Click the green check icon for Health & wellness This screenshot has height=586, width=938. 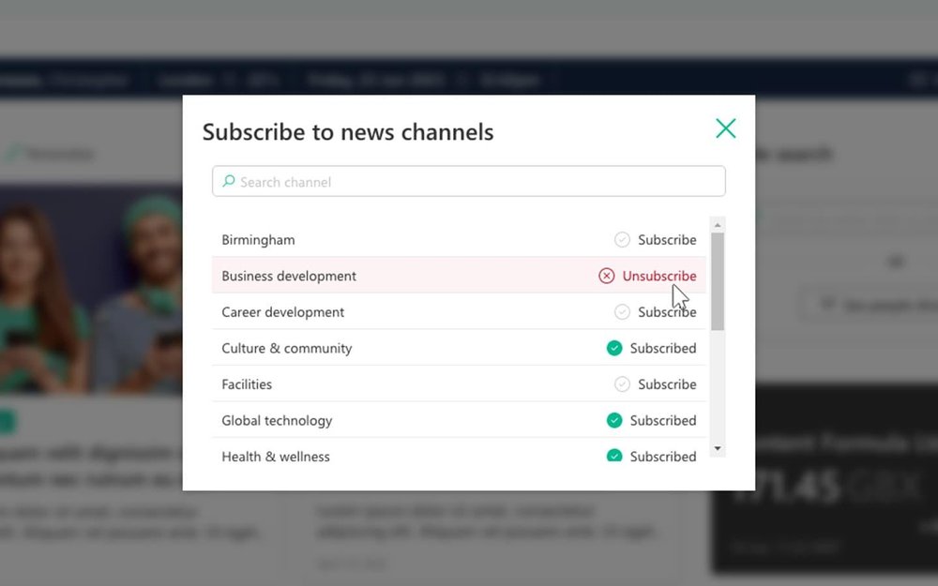[614, 456]
